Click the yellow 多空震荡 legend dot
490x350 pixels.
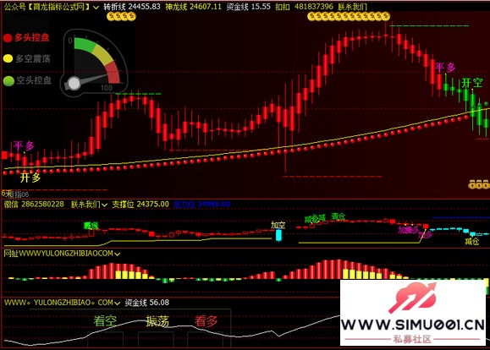click(8, 58)
